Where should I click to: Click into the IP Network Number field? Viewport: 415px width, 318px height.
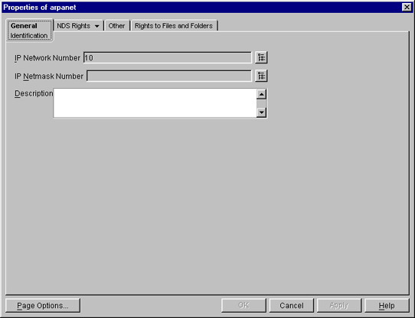point(167,57)
